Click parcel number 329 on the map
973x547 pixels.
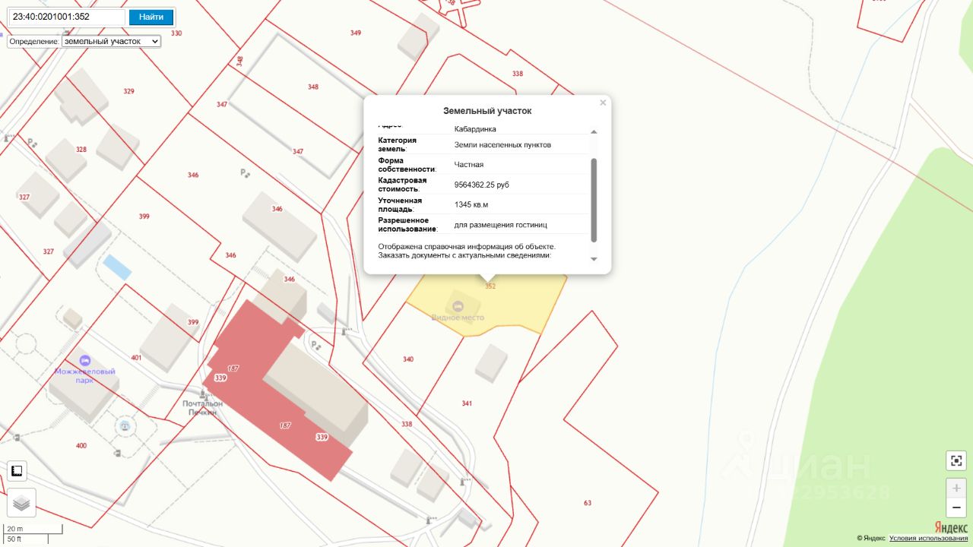pyautogui.click(x=128, y=91)
